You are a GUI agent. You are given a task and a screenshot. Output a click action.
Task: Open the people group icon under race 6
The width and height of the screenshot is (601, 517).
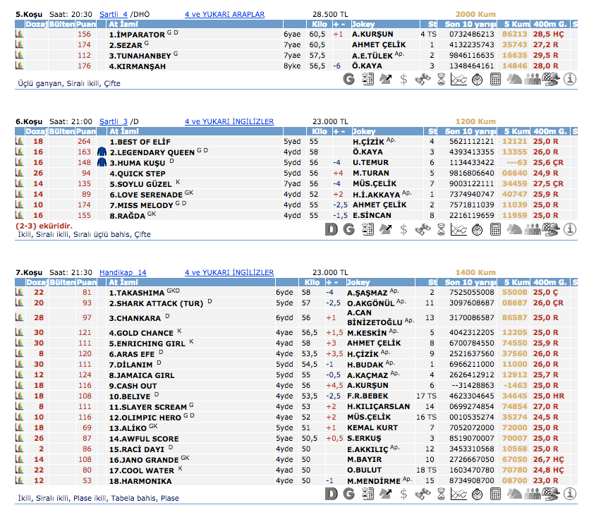point(532,229)
